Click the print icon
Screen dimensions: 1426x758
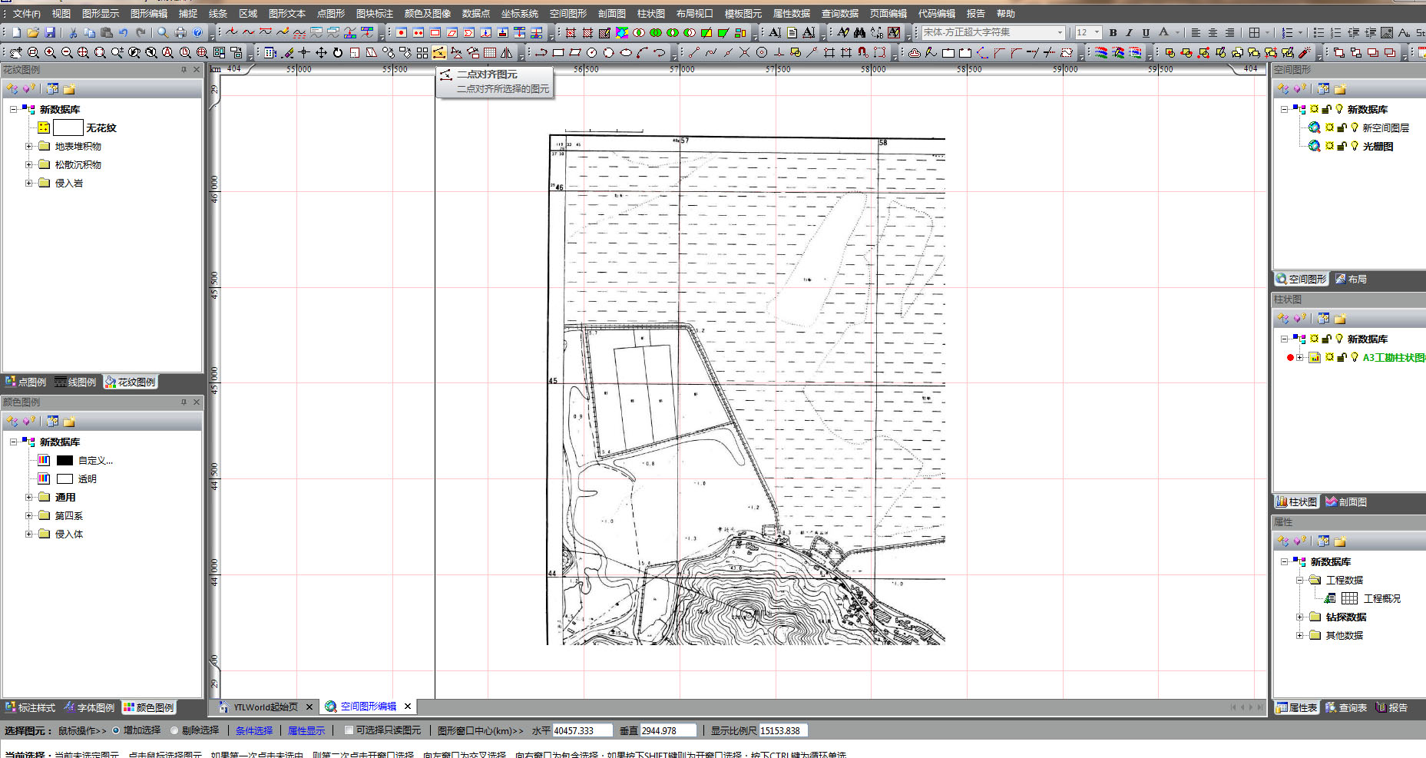click(x=180, y=32)
